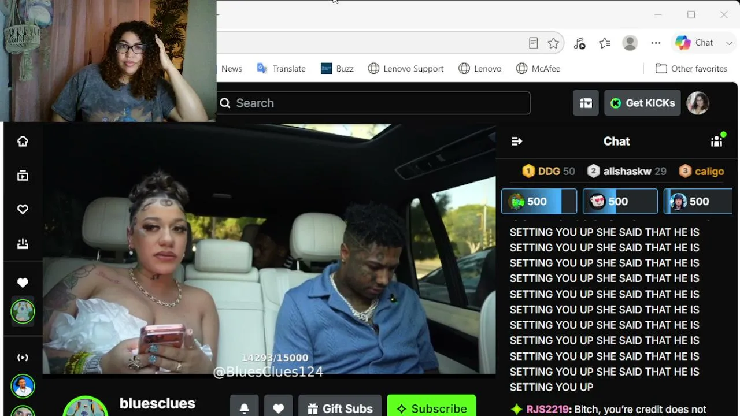The image size is (740, 416).
Task: Open the Lenovo Support bookmark
Action: [406, 69]
